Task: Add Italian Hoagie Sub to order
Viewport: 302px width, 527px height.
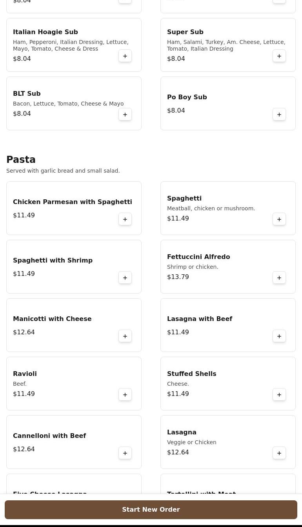Action: 125,56
